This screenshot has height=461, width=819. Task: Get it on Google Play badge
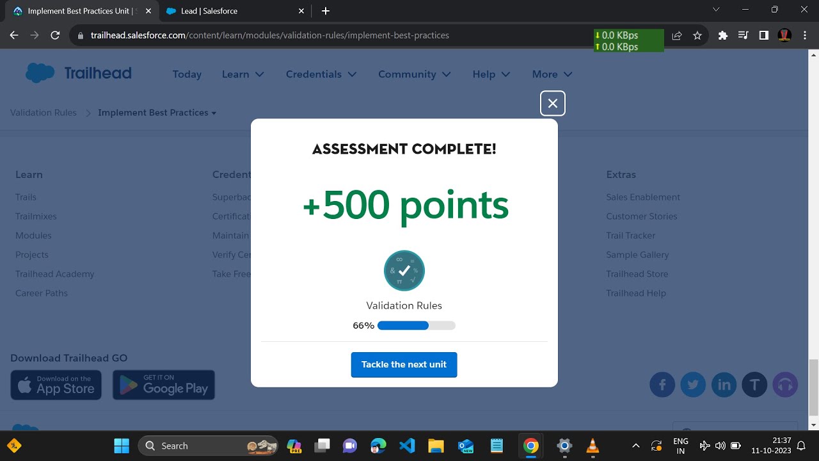[164, 385]
